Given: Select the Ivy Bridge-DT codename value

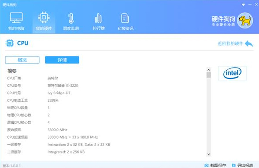Looking at the screenshot, I should tap(59, 93).
